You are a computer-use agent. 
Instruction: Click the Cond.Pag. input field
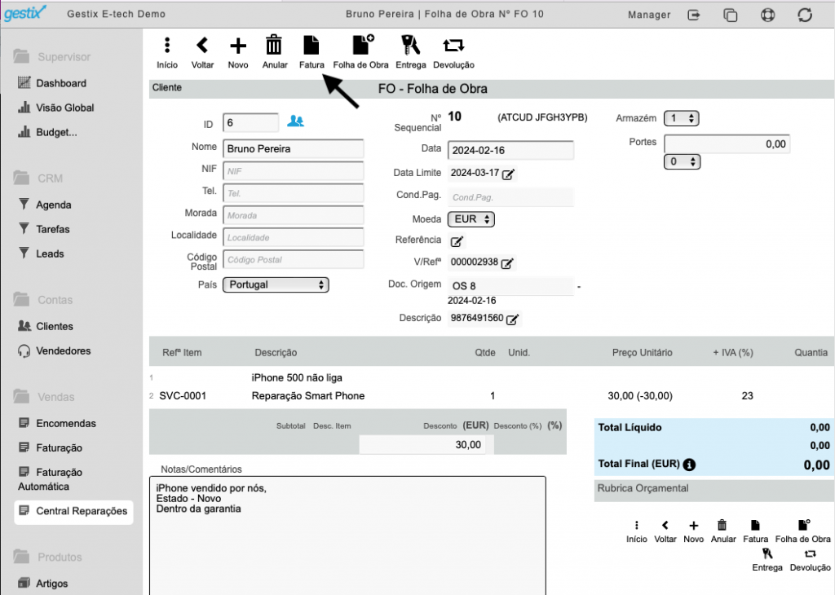510,197
